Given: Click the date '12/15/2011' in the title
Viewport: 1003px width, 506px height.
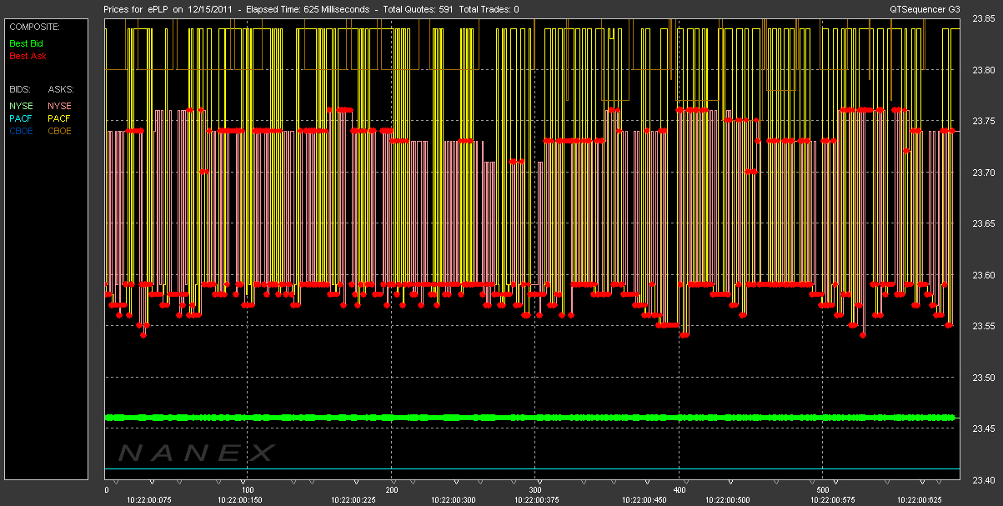Looking at the screenshot, I should coord(212,9).
